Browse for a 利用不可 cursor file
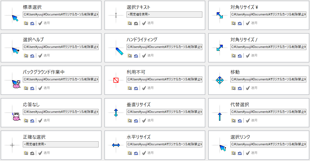 (129, 88)
